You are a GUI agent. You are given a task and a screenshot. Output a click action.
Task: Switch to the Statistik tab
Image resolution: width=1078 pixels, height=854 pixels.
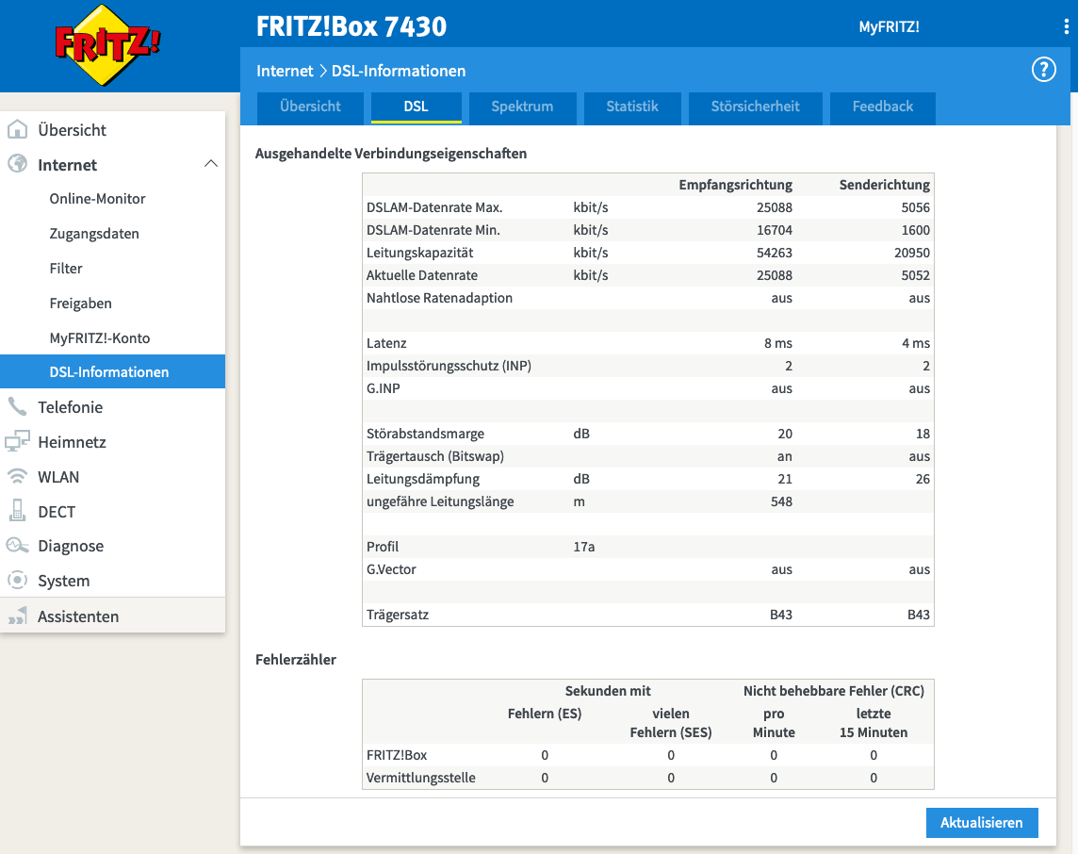tap(631, 107)
